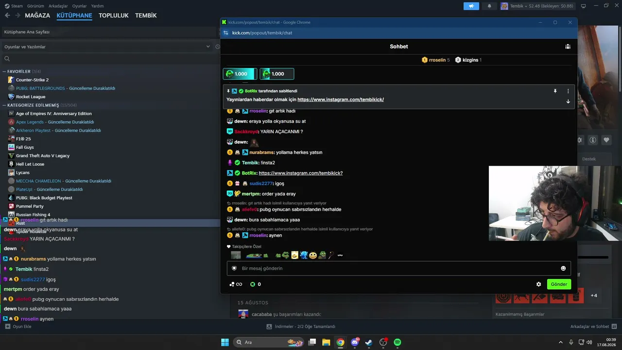The image size is (622, 350).
Task: Select F1® 25 in the library list
Action: (23, 139)
